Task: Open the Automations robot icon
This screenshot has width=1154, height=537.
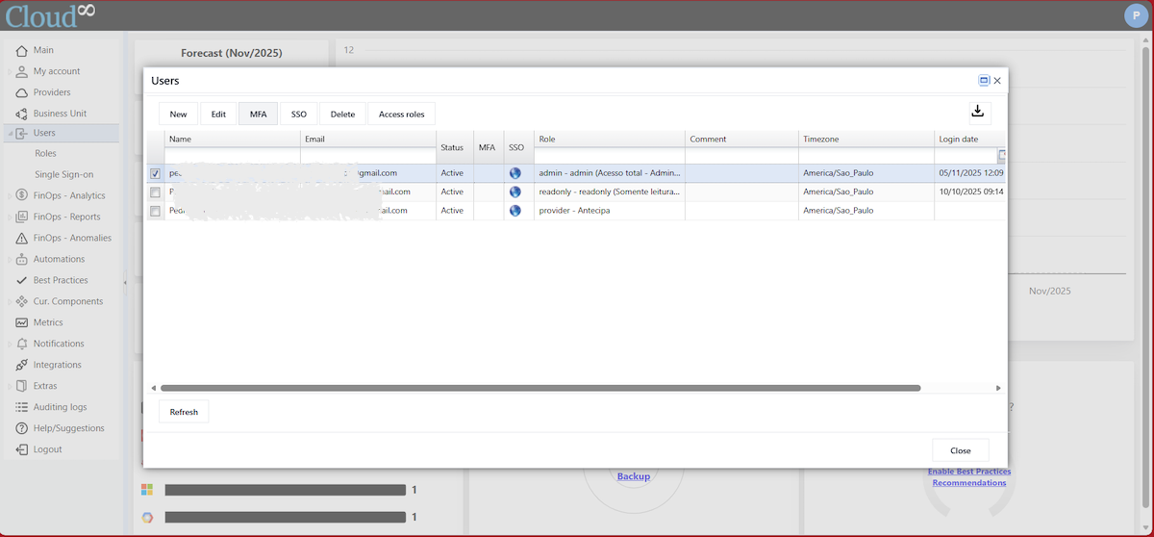Action: pyautogui.click(x=21, y=259)
